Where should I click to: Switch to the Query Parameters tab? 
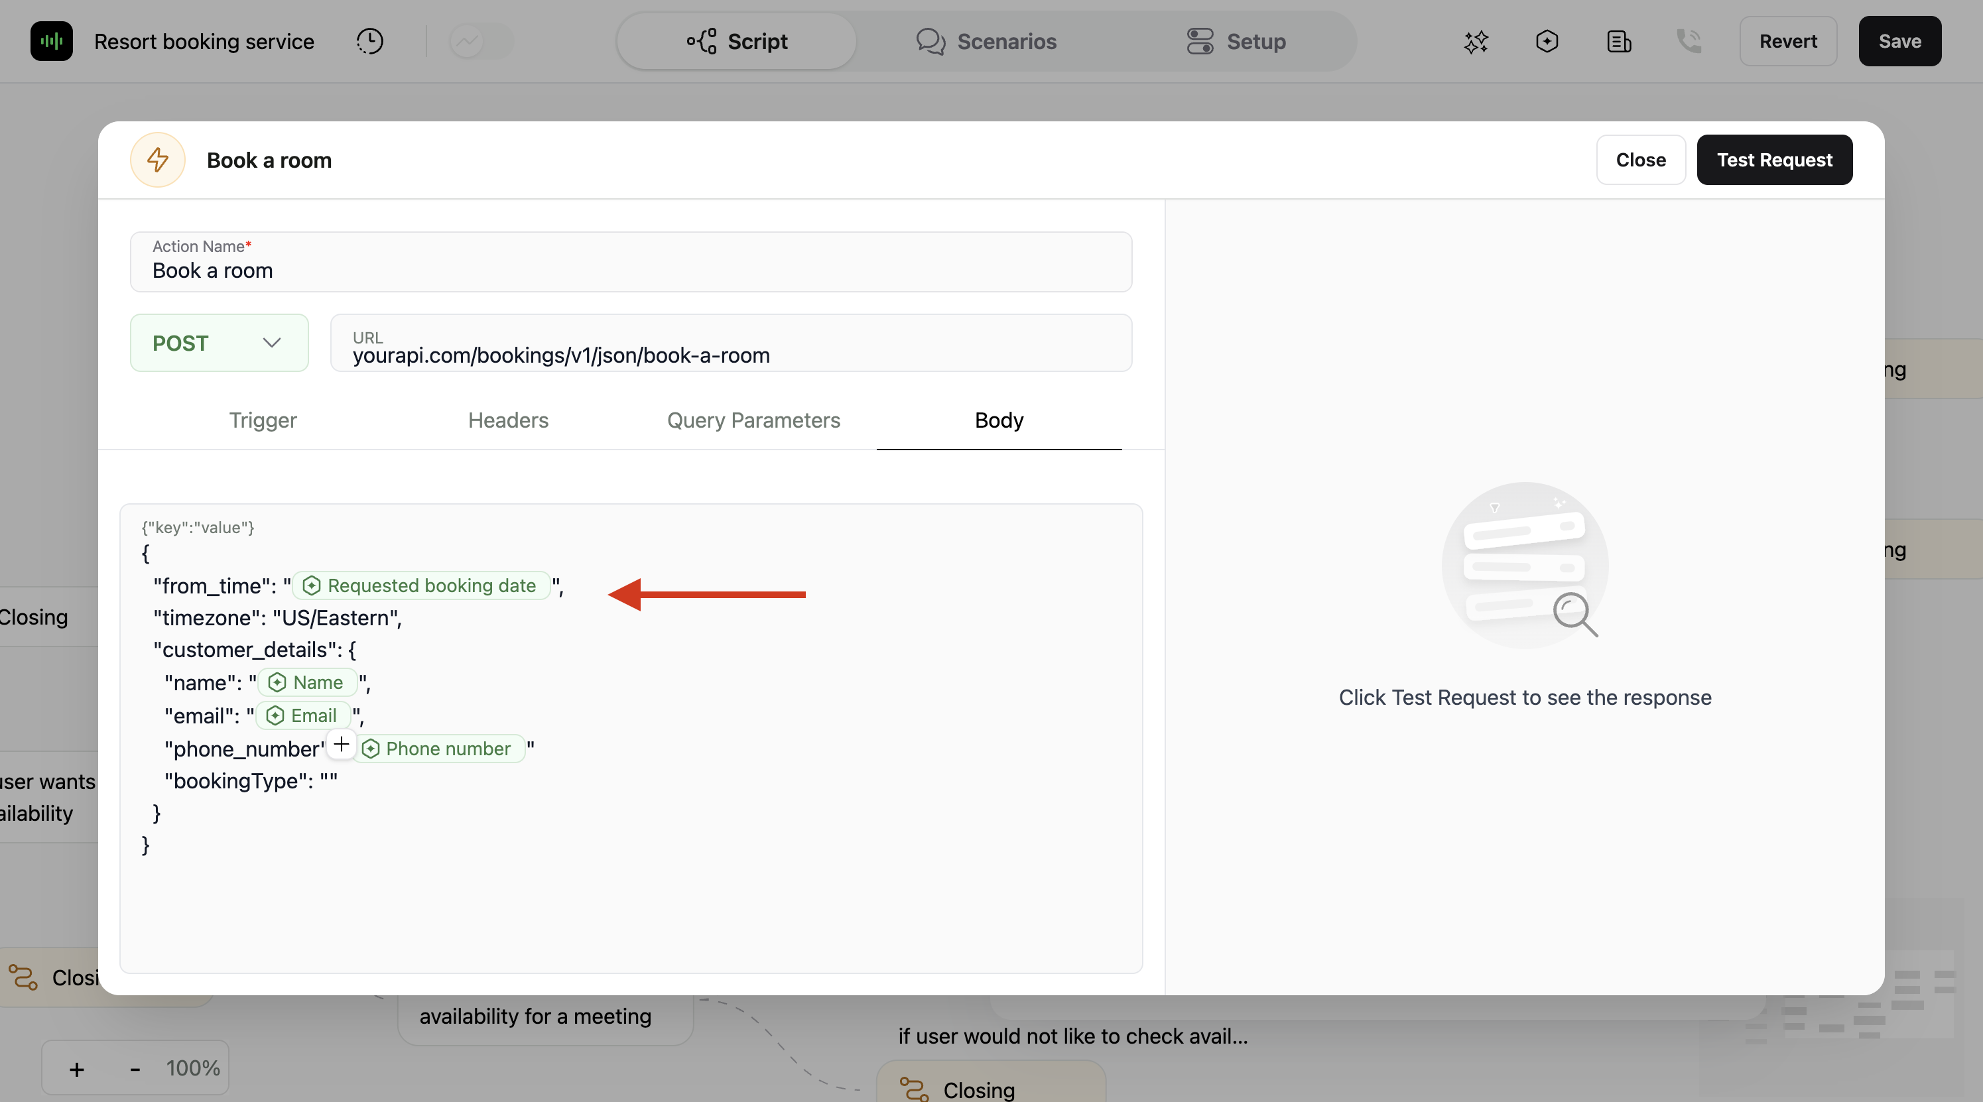[753, 420]
